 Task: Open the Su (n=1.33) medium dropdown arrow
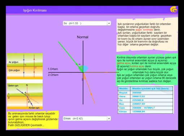click(109, 23)
